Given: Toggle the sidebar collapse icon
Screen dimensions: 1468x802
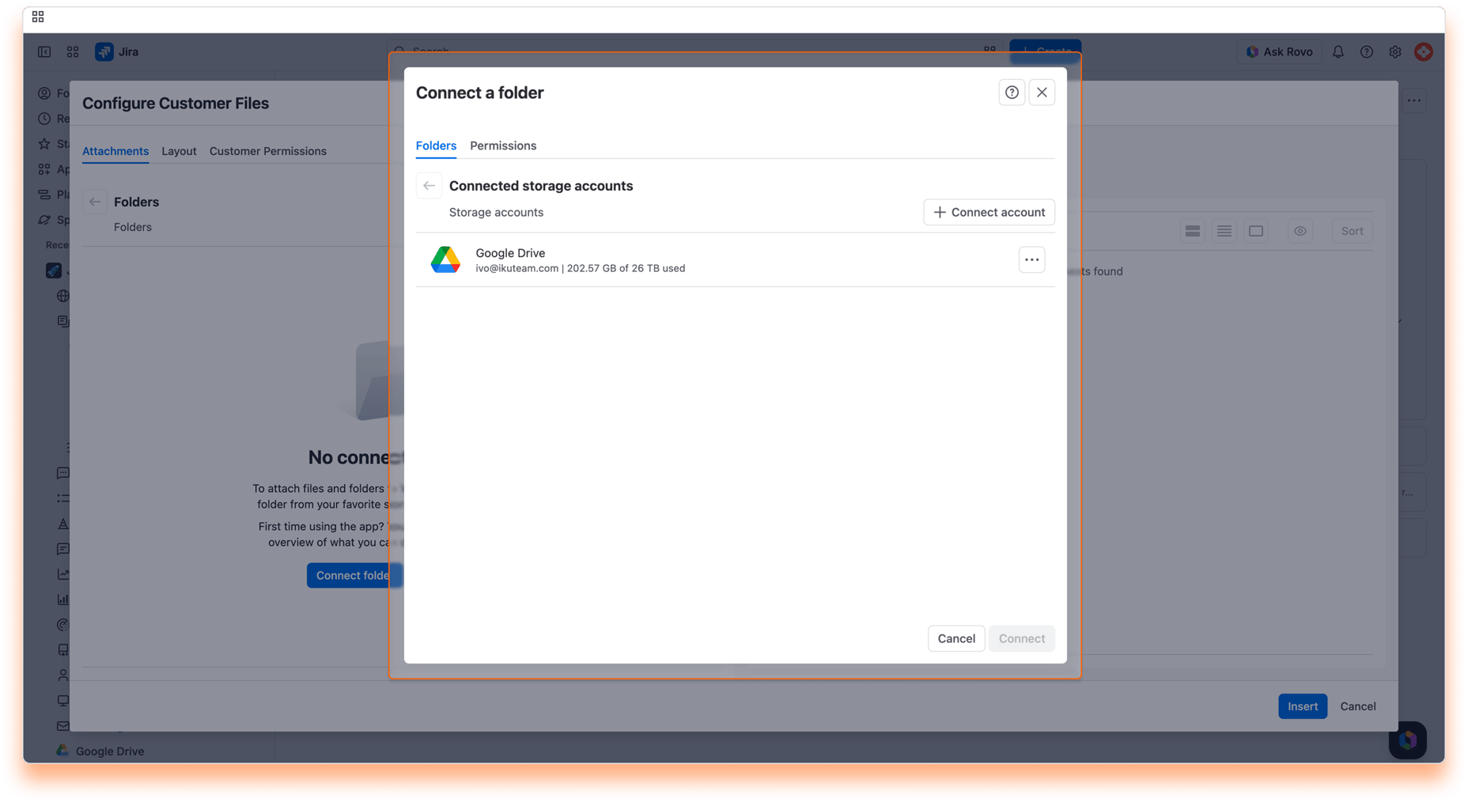Looking at the screenshot, I should pyautogui.click(x=44, y=51).
